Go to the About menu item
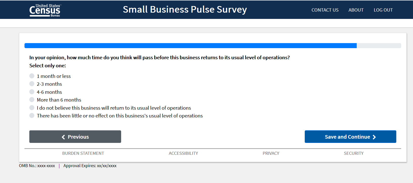The height and width of the screenshot is (183, 413). 356,10
